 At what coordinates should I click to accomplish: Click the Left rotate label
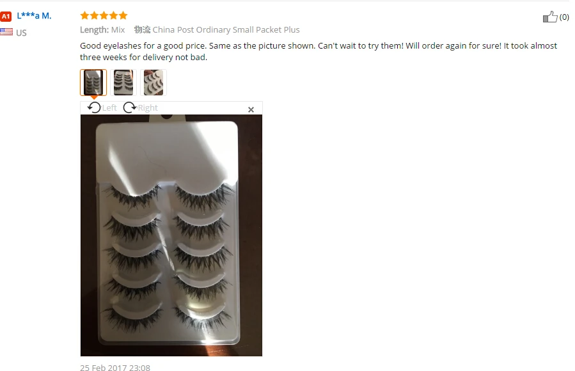(x=109, y=107)
